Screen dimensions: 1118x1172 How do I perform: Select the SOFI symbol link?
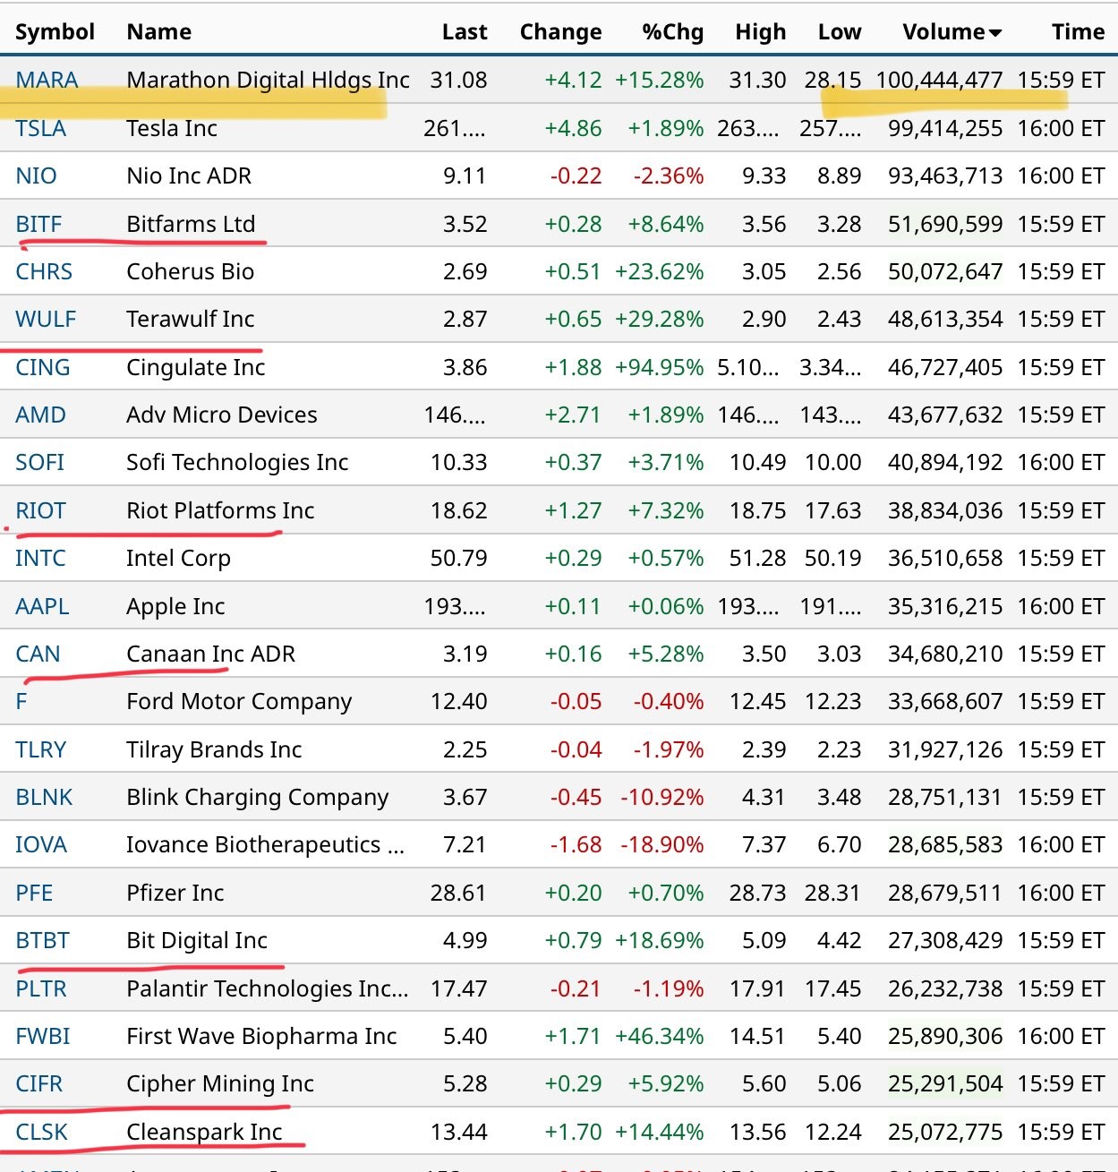pyautogui.click(x=39, y=462)
